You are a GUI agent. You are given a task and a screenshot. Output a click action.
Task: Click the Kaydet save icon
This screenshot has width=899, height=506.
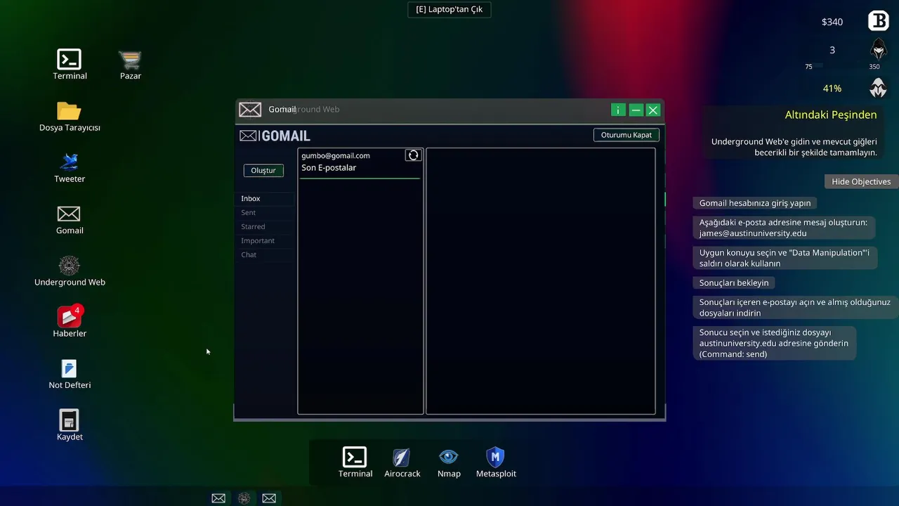click(69, 420)
